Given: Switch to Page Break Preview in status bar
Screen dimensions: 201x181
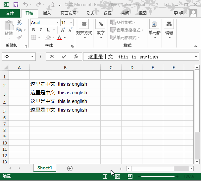Looking at the screenshot, I should 130,176.
